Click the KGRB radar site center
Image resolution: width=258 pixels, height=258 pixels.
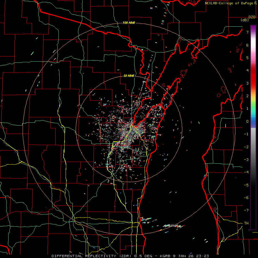click(x=129, y=129)
